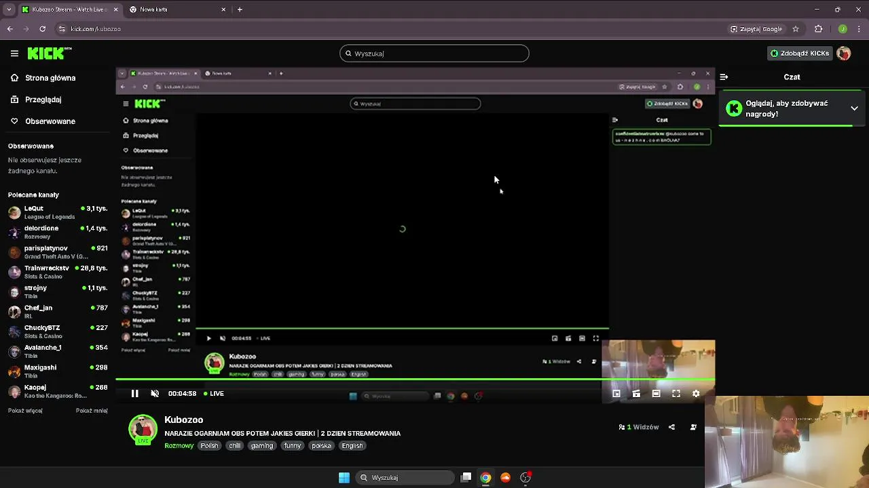
Task: Pause the live stream
Action: [134, 394]
